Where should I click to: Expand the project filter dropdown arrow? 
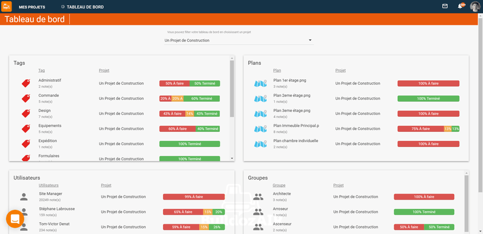point(310,40)
